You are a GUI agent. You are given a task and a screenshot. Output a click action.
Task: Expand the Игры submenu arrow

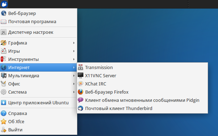point(74,51)
